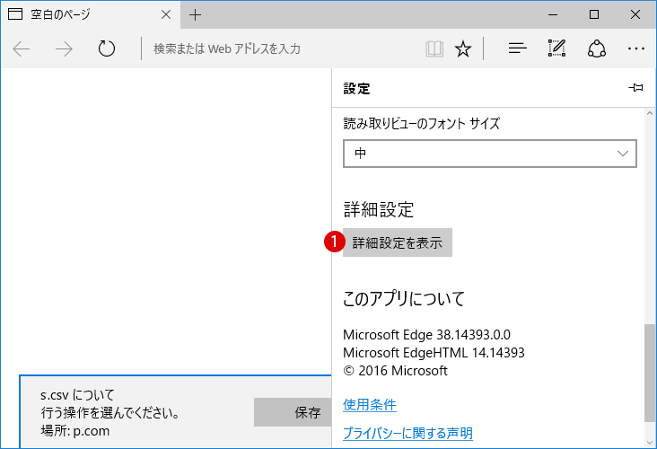Click the settings pane scrollbar thumb

pyautogui.click(x=650, y=373)
